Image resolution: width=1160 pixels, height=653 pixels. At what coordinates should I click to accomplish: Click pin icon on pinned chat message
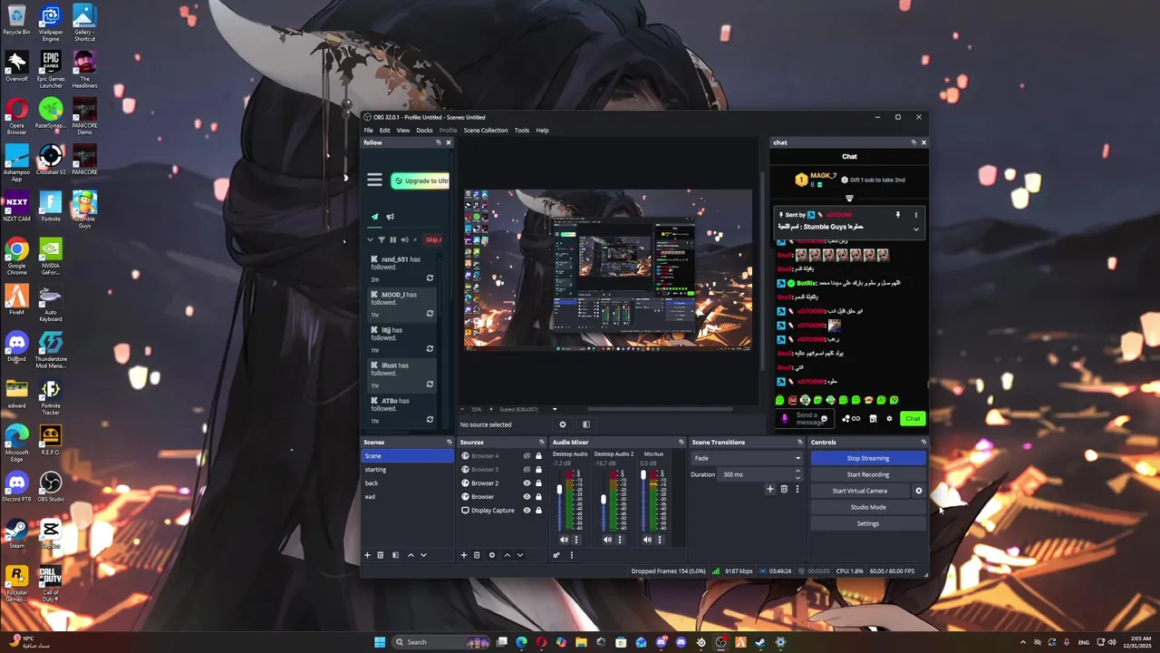click(898, 215)
